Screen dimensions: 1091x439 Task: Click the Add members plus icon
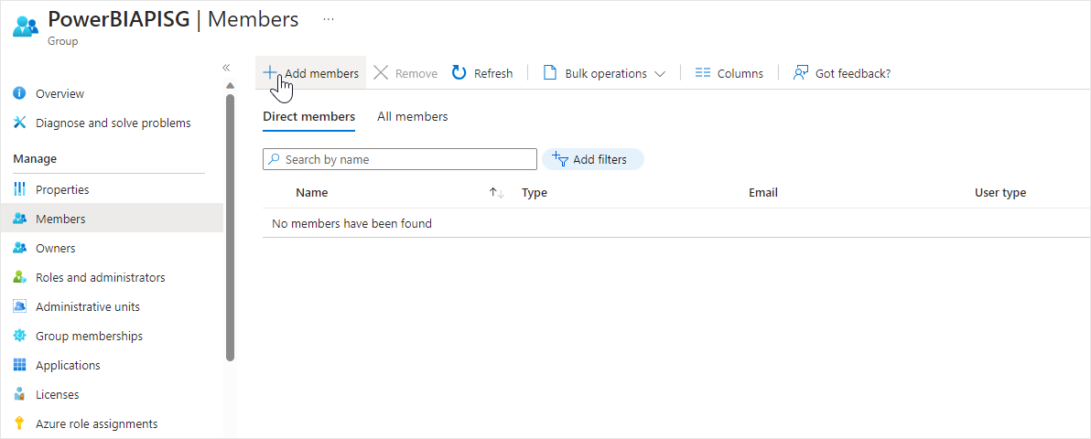(270, 72)
